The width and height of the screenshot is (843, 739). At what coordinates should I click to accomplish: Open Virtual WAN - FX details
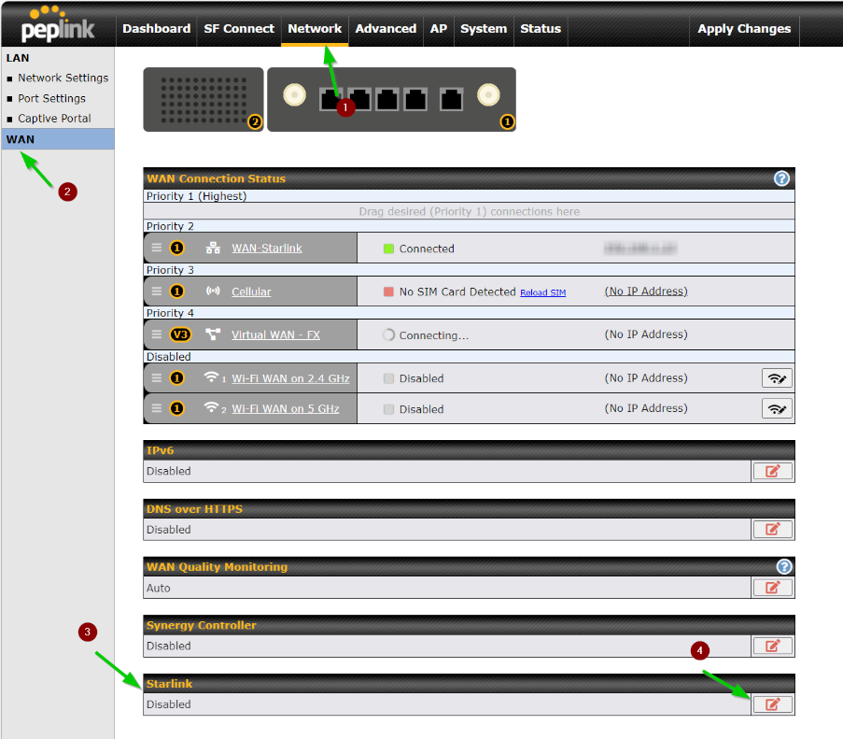(x=275, y=334)
